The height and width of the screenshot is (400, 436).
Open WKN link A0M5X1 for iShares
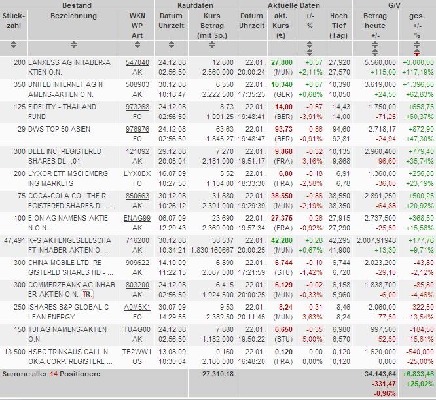137,307
